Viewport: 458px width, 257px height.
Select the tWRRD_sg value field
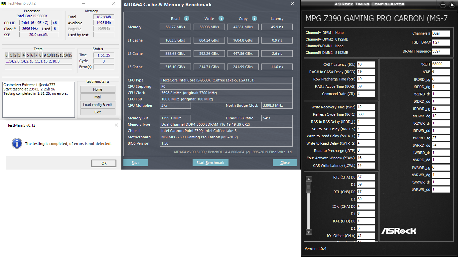coord(441,138)
